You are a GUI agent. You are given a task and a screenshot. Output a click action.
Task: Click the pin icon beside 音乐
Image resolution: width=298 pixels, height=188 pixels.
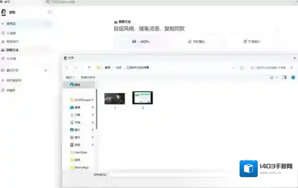tap(92, 137)
